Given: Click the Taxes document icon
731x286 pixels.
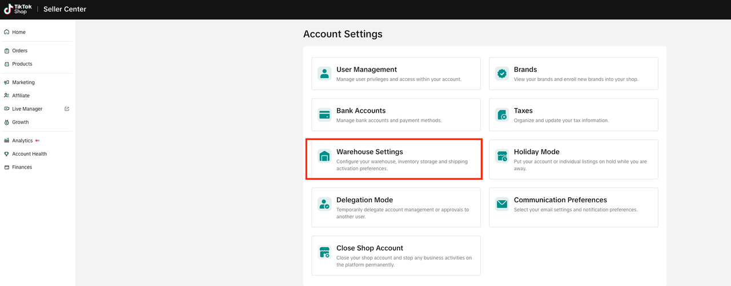Looking at the screenshot, I should coord(502,115).
